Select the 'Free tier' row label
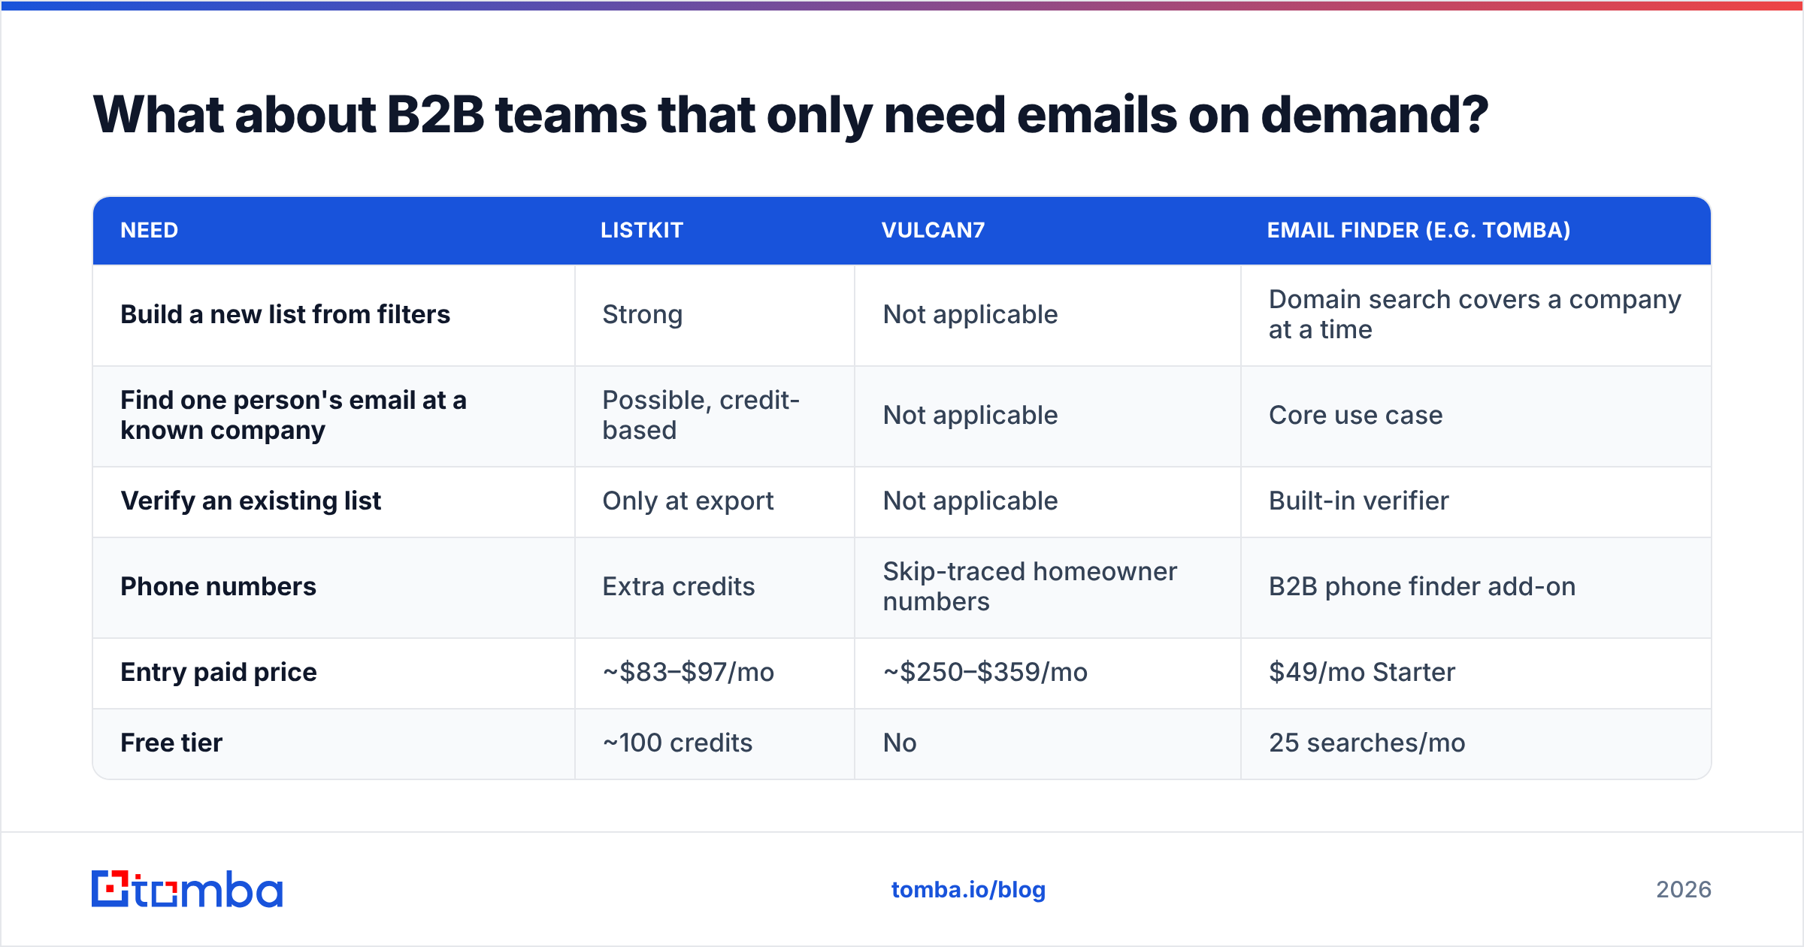 pos(171,743)
